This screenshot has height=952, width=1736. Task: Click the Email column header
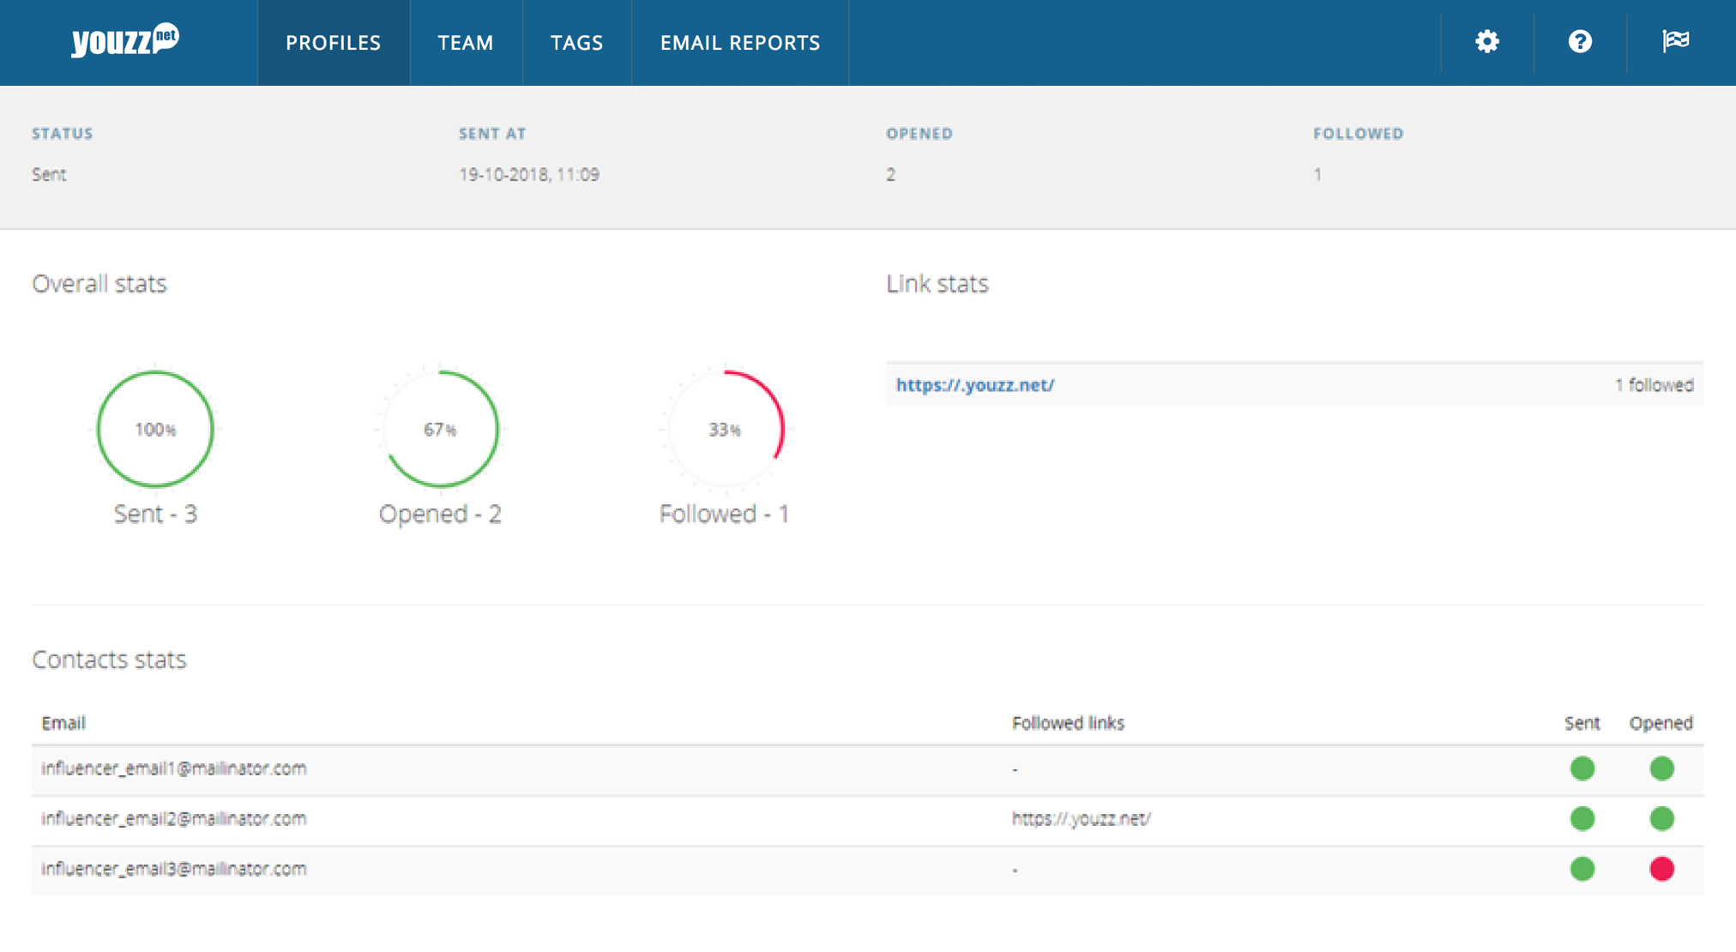(63, 723)
